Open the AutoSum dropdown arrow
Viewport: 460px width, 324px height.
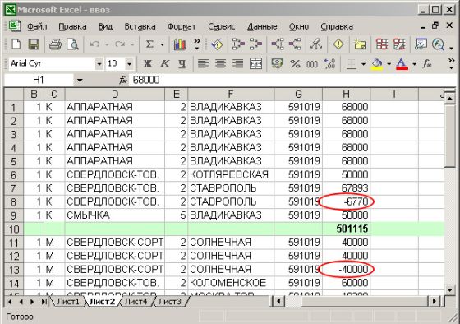tap(163, 45)
